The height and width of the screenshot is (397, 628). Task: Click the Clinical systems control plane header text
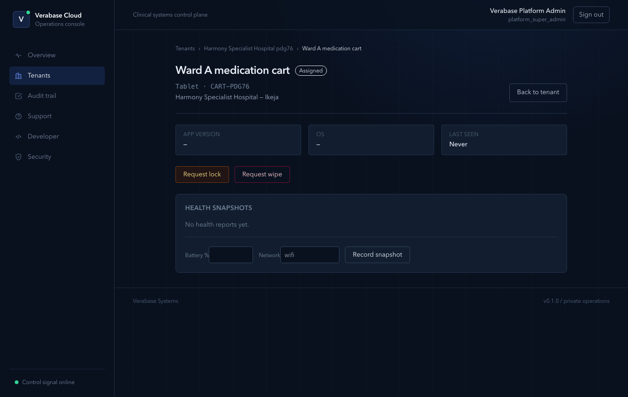click(x=170, y=15)
